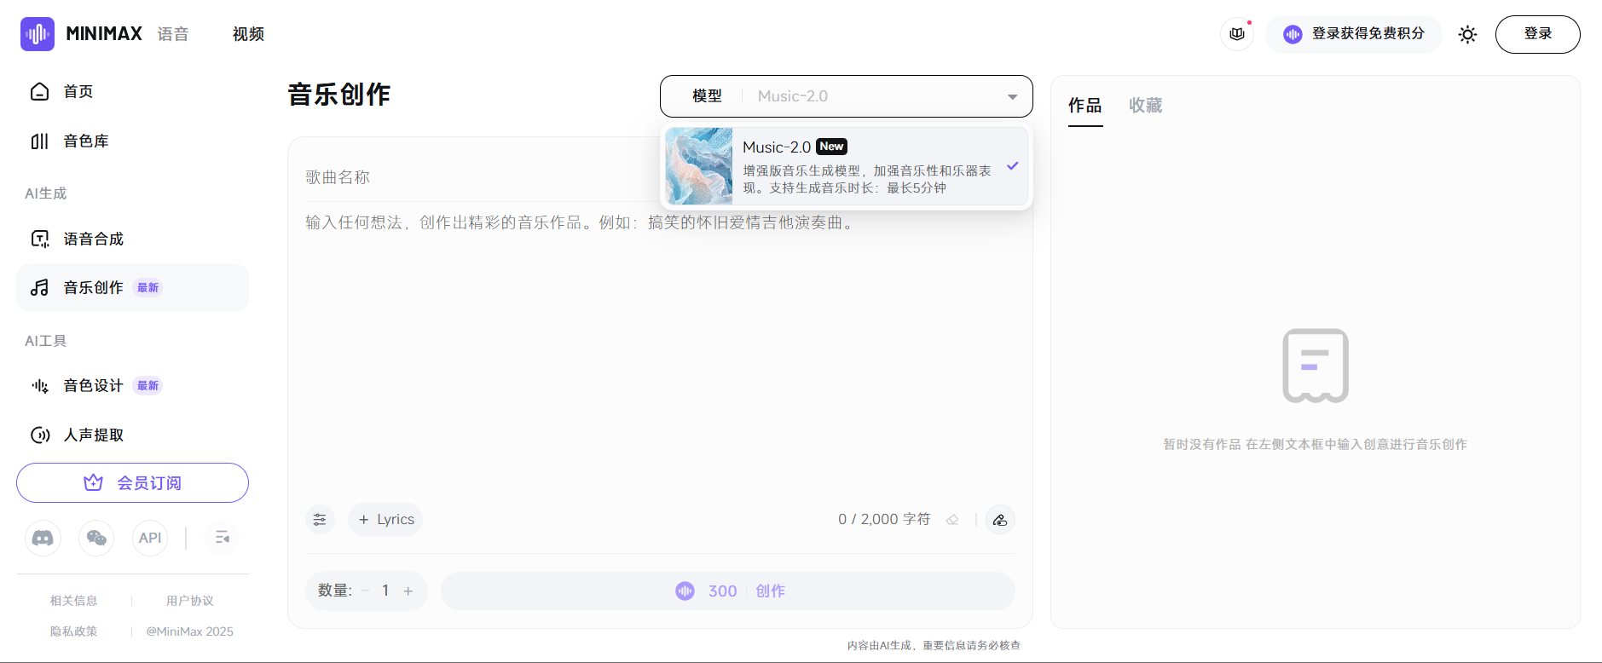
Task: Click the MiniMax logo icon
Action: pos(38,34)
